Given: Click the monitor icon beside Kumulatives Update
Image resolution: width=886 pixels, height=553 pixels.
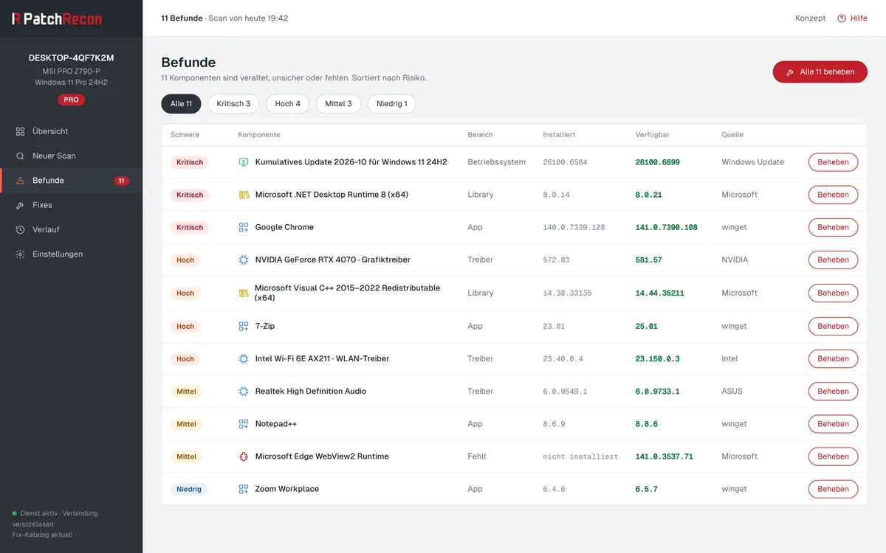Looking at the screenshot, I should click(244, 162).
